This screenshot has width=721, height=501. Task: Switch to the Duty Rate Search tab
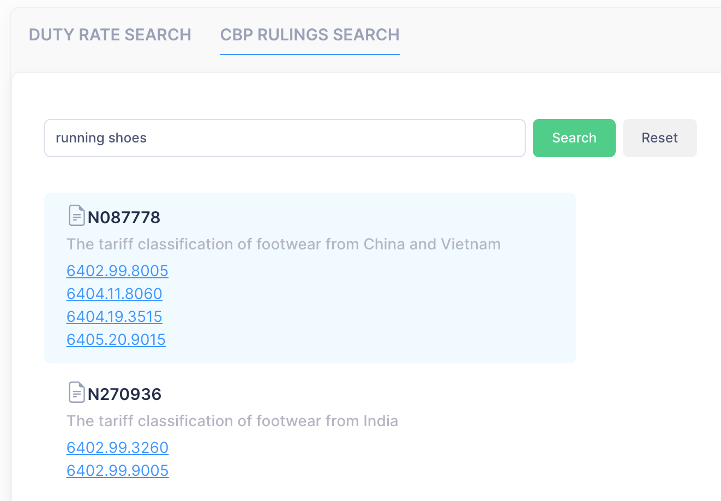(x=110, y=35)
